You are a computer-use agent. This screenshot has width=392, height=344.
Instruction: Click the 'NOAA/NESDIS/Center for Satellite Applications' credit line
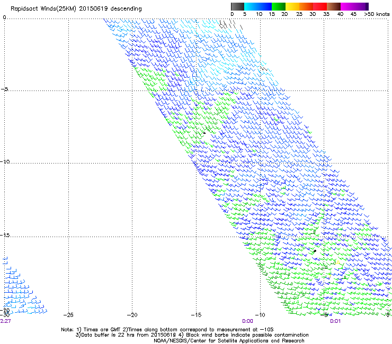coord(229,341)
